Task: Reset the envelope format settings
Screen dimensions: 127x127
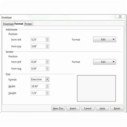Action: pyautogui.click(x=117, y=109)
